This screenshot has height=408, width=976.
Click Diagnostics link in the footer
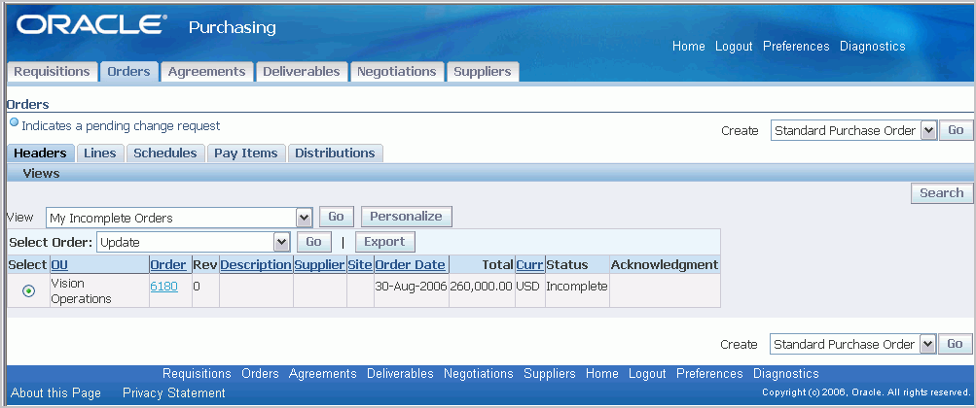click(786, 374)
